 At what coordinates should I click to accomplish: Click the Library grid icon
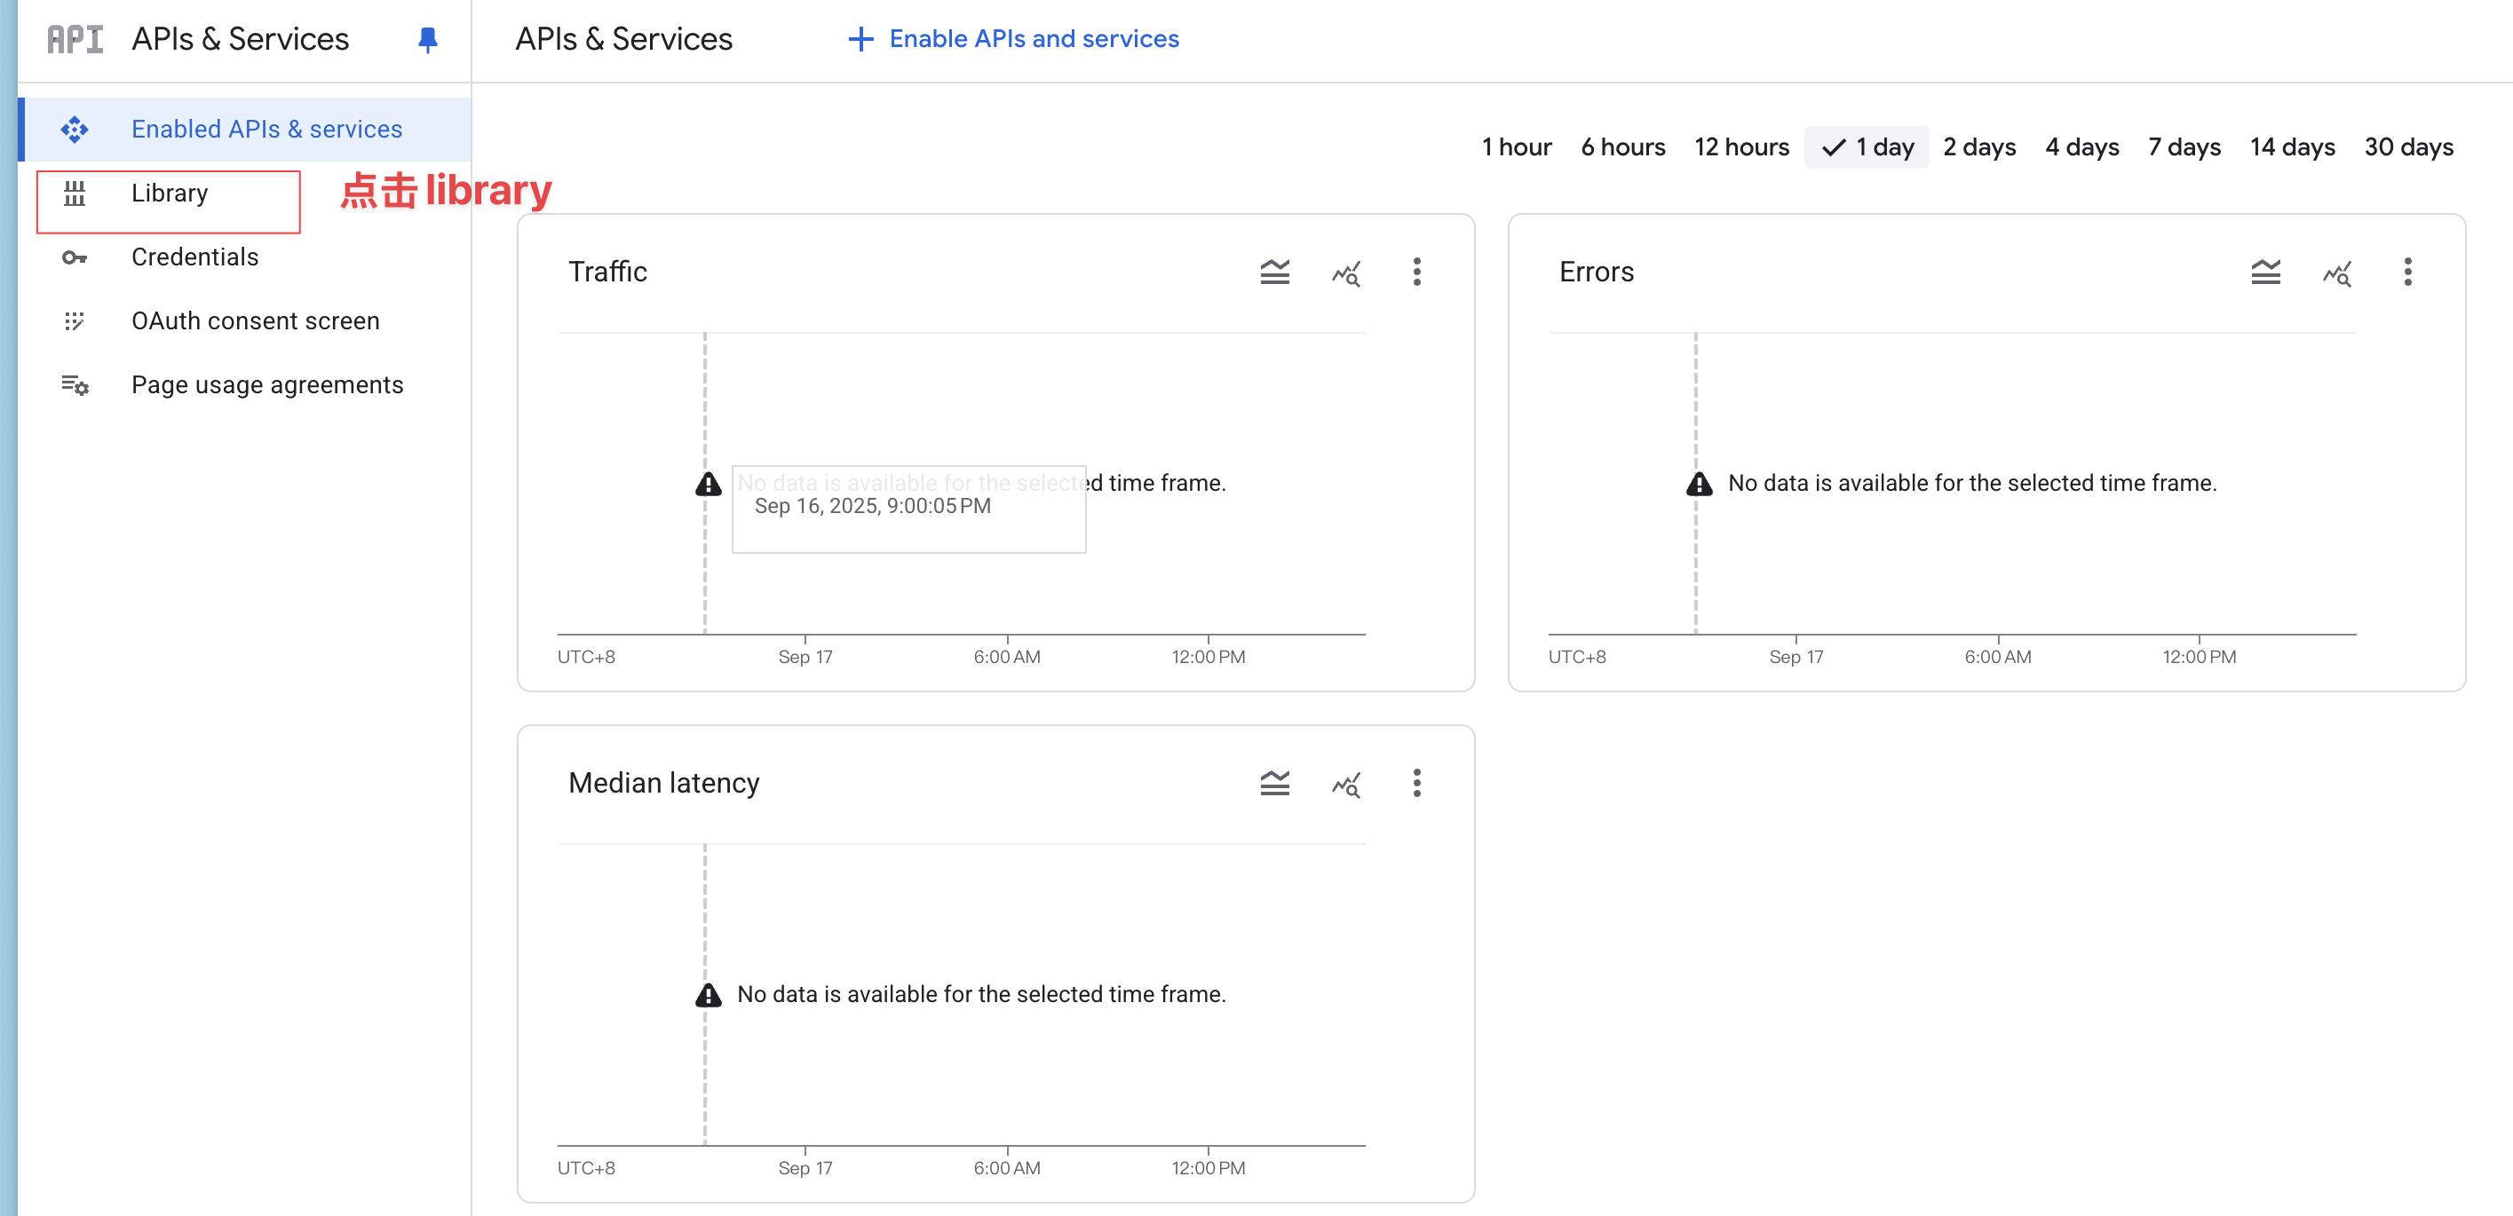[74, 193]
